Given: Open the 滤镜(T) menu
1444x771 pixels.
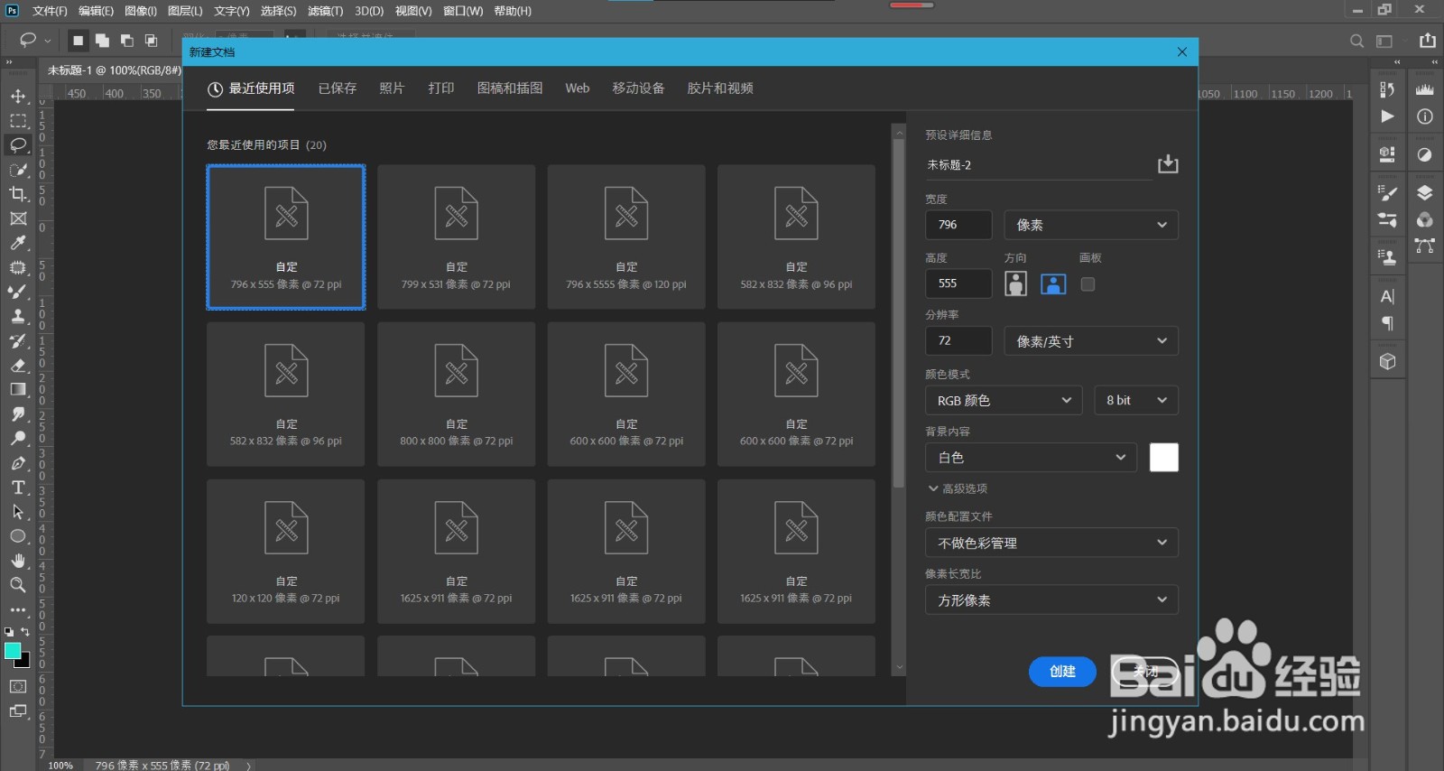Looking at the screenshot, I should tap(325, 11).
